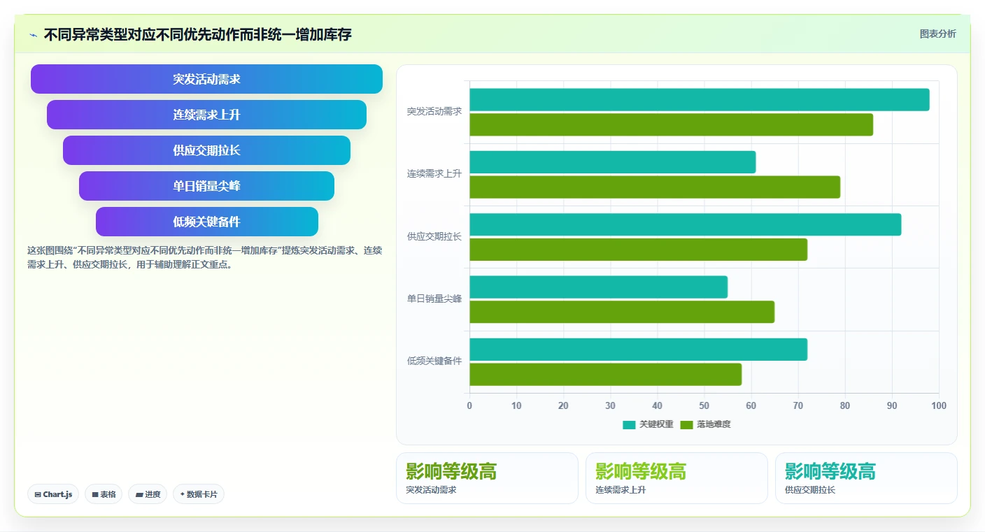Select the 低频关键备件 funnel bar
Screen dimensions: 985x532
click(206, 222)
